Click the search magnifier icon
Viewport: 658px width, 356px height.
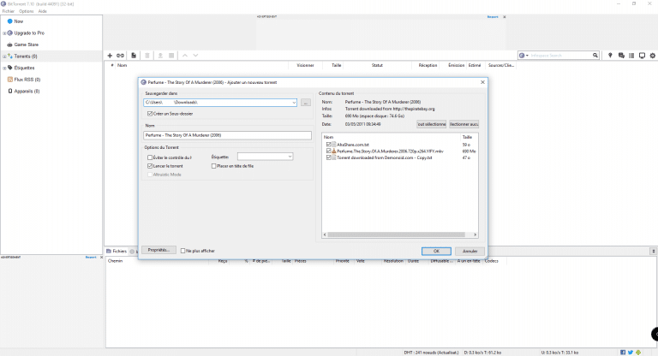coord(595,56)
